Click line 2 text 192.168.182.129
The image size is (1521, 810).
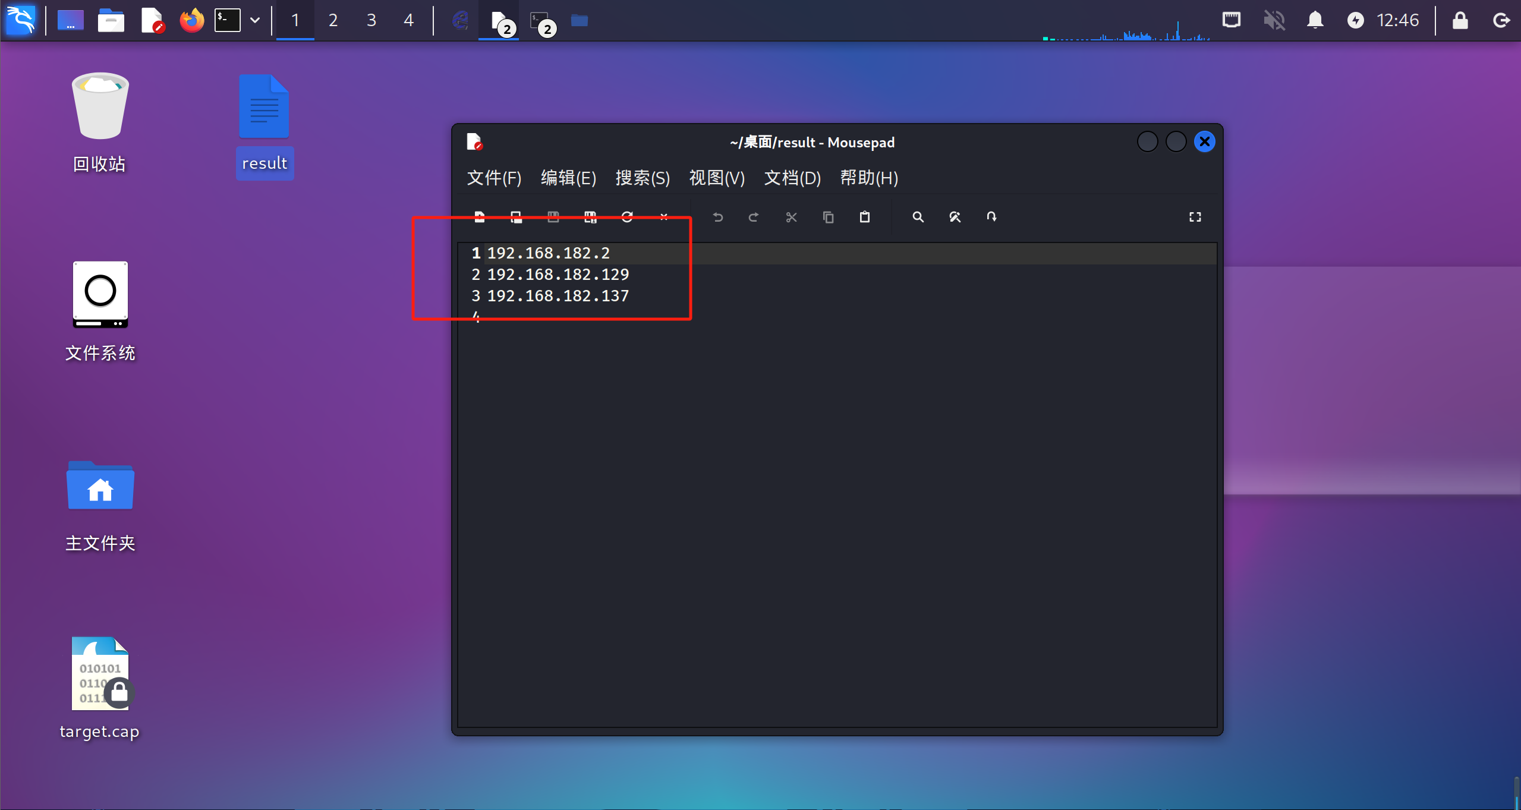pos(558,275)
